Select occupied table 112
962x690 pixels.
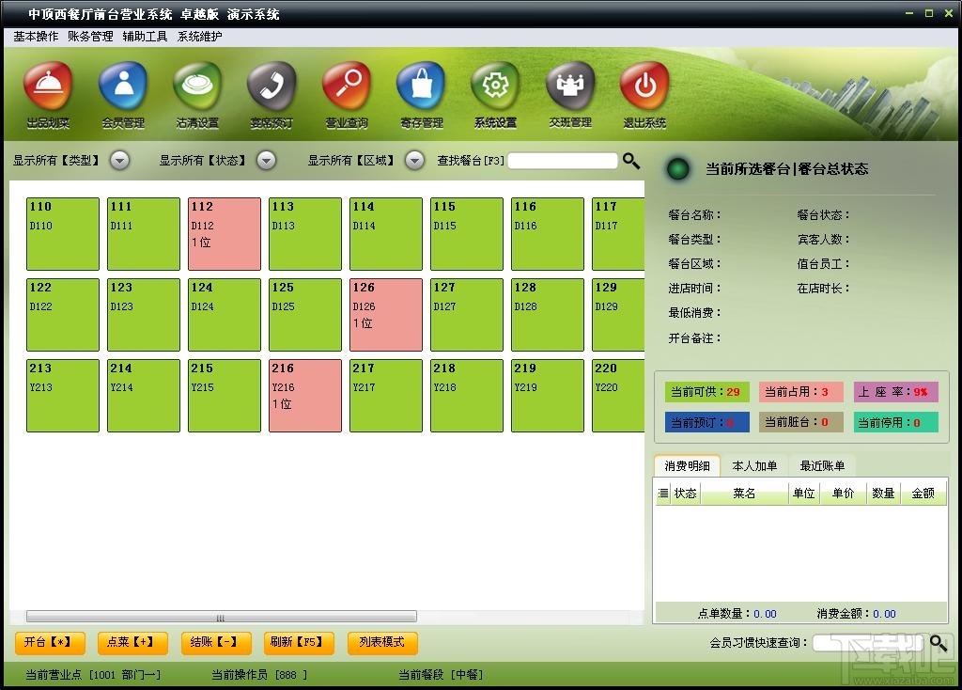coord(224,234)
